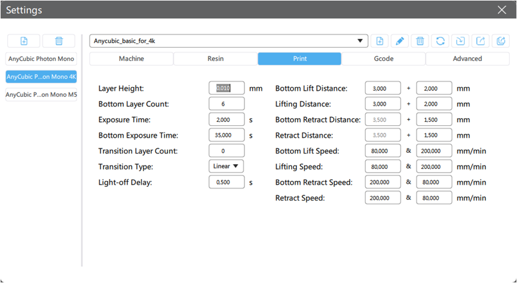Viewport: 517px width, 283px height.
Task: Click the 'Retract Speed:' label
Action: point(300,198)
